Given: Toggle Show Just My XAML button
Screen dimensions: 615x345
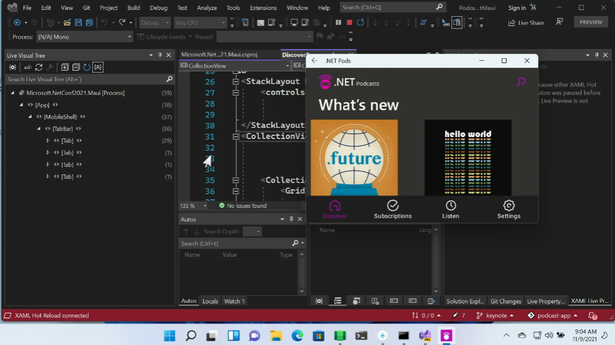Looking at the screenshot, I should coord(98,67).
